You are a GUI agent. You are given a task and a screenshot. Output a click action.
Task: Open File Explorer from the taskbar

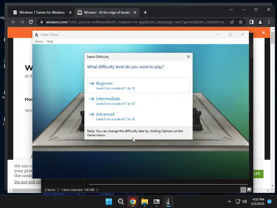click(144, 201)
